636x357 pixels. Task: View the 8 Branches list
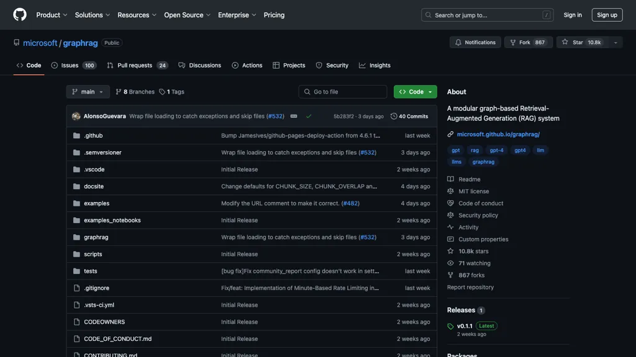pos(135,92)
